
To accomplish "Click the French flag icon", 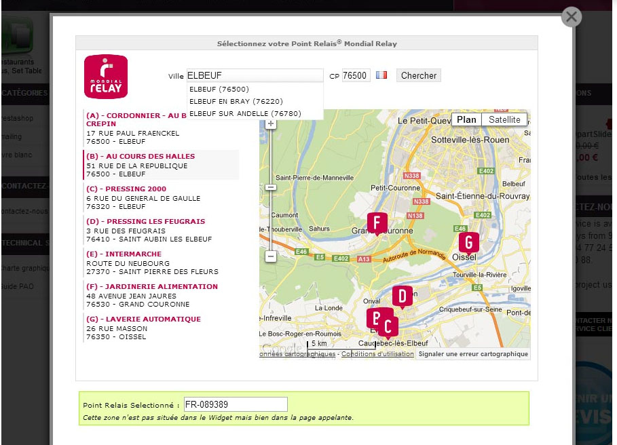I will pos(381,75).
